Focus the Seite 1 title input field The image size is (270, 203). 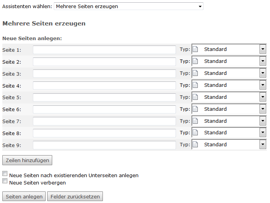tap(104, 50)
